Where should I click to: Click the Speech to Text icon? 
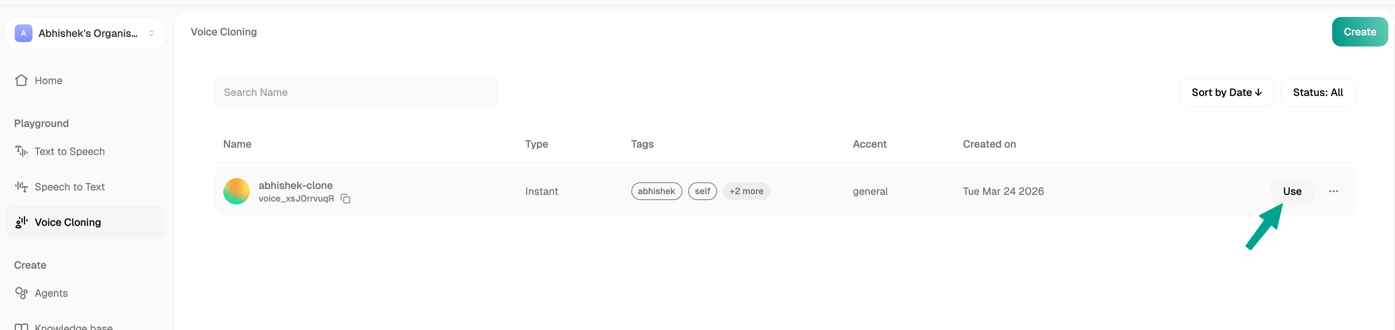tap(21, 187)
